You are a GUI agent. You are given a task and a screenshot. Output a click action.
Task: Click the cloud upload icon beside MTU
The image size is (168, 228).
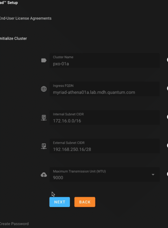[x=44, y=175]
